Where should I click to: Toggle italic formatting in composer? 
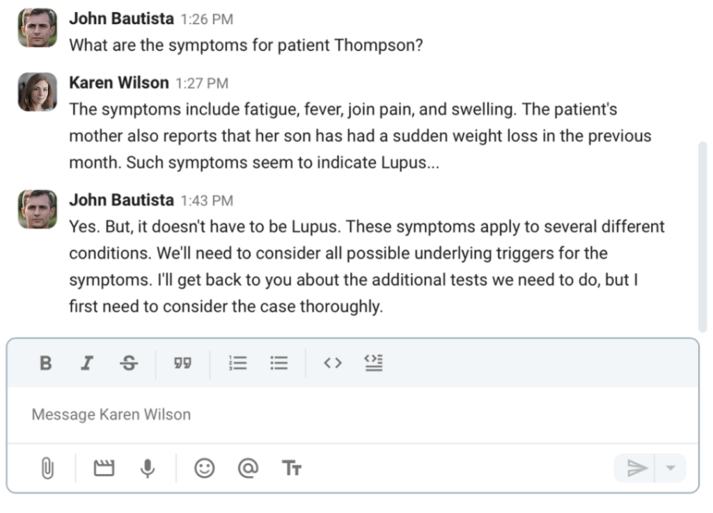point(87,363)
